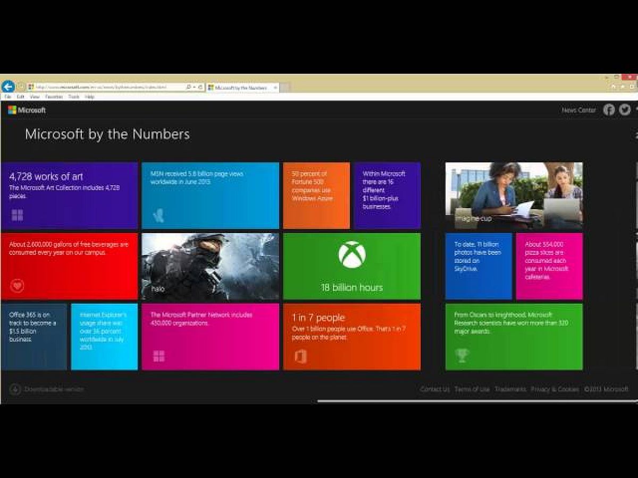Open the News Center link
Screen dimensions: 638x478
coord(579,110)
